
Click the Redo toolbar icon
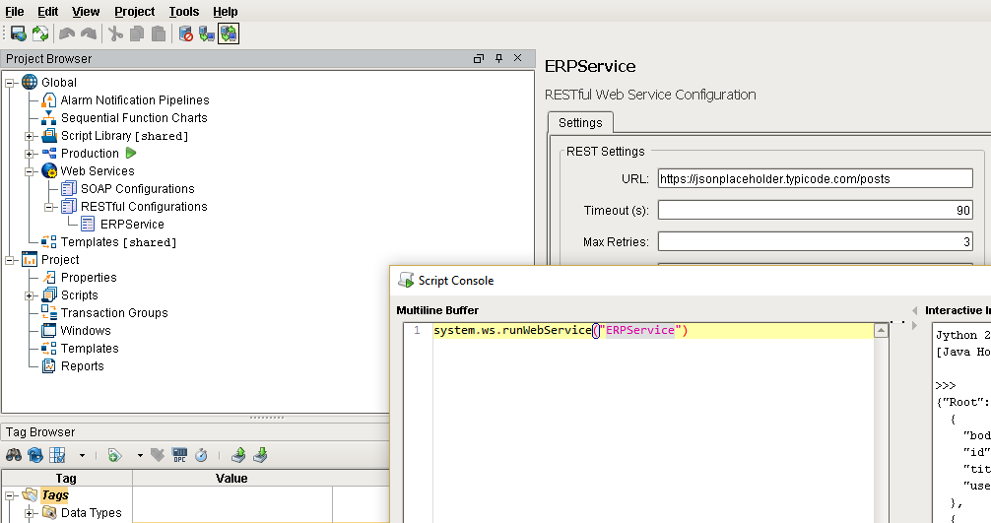pos(89,33)
